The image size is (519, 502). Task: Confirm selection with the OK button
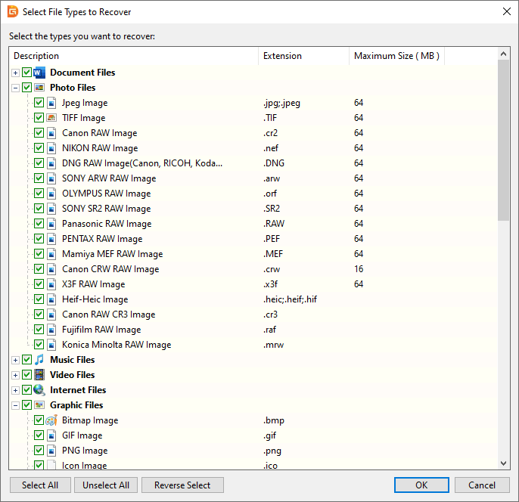click(421, 485)
